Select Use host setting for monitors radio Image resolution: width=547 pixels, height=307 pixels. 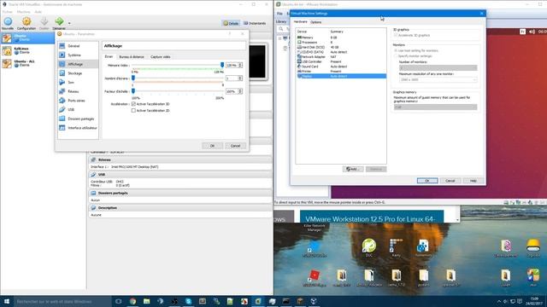click(x=396, y=50)
